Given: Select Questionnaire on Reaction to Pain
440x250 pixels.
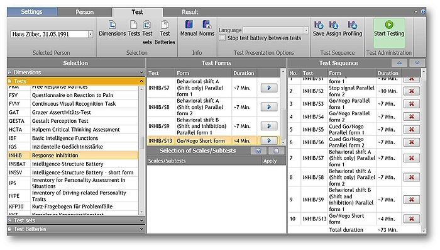Looking at the screenshot, I should [x=73, y=95].
